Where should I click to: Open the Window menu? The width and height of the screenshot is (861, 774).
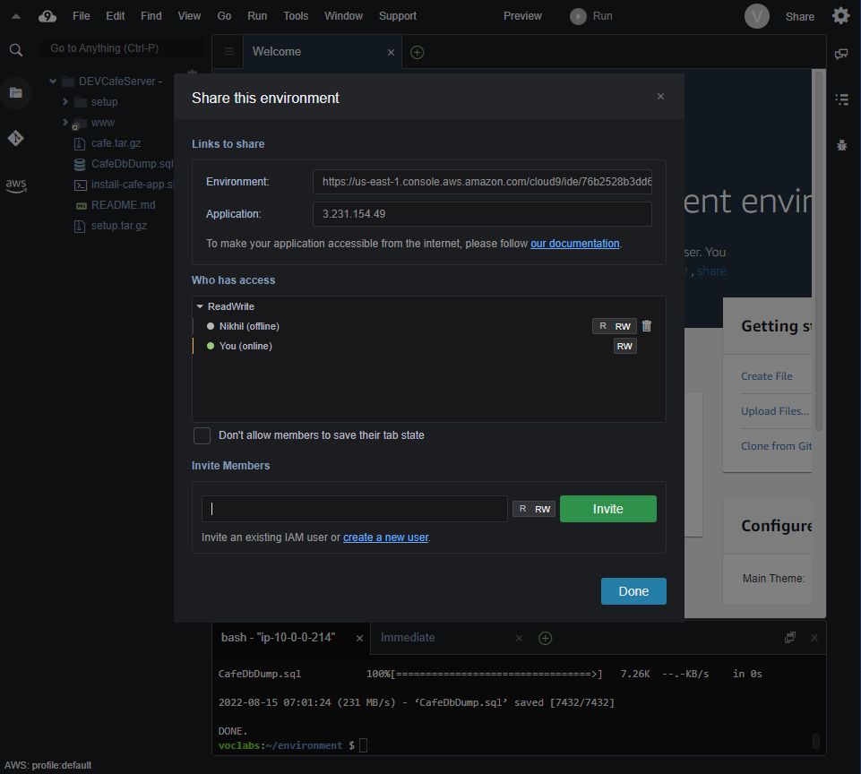[343, 16]
